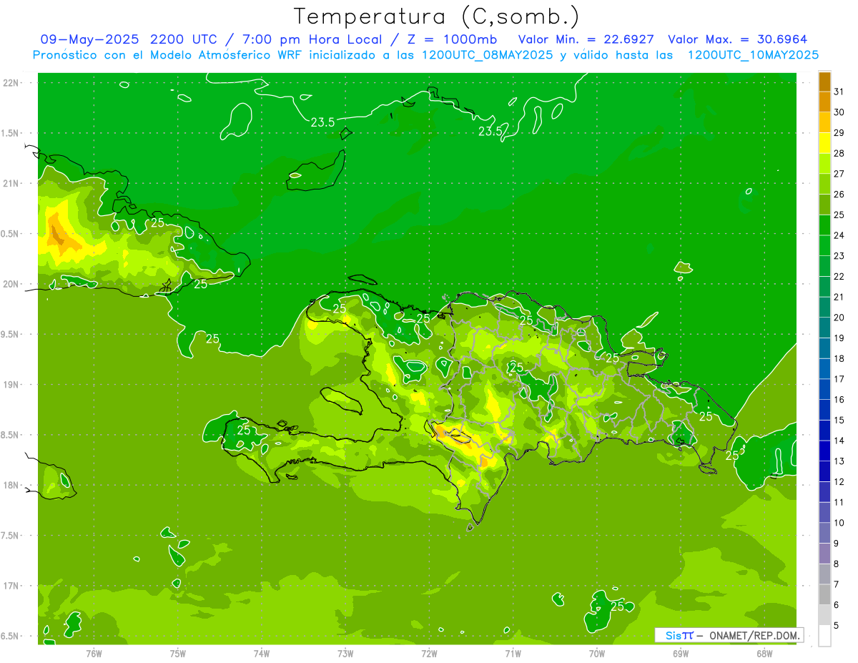The height and width of the screenshot is (663, 858).
Task: Click the "1200UTC_10MAY2025" valid-until timestamp
Action: click(753, 55)
